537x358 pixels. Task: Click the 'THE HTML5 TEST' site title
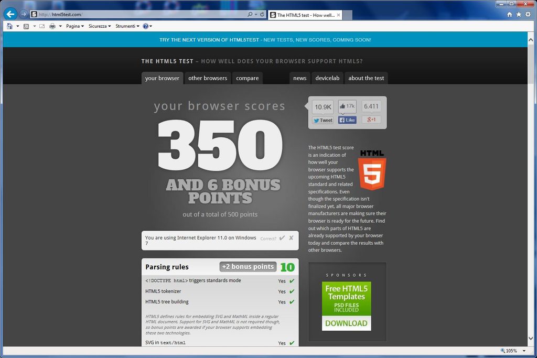[167, 61]
